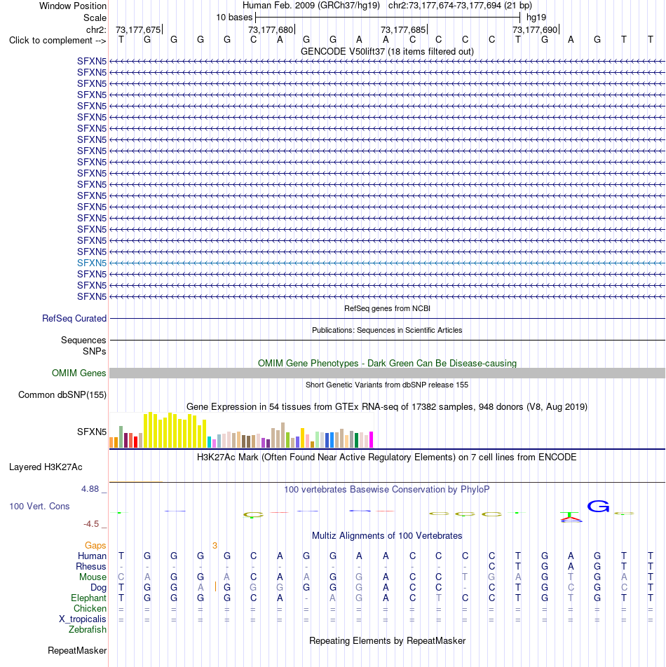Open 'Multiz Alignments of 100 Vertebrates' title
666x667 pixels.
pyautogui.click(x=387, y=535)
